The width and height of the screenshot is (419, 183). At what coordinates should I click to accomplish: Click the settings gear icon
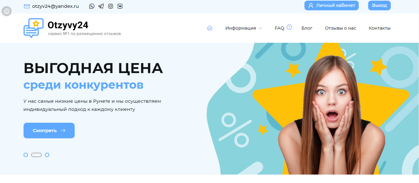click(6, 12)
